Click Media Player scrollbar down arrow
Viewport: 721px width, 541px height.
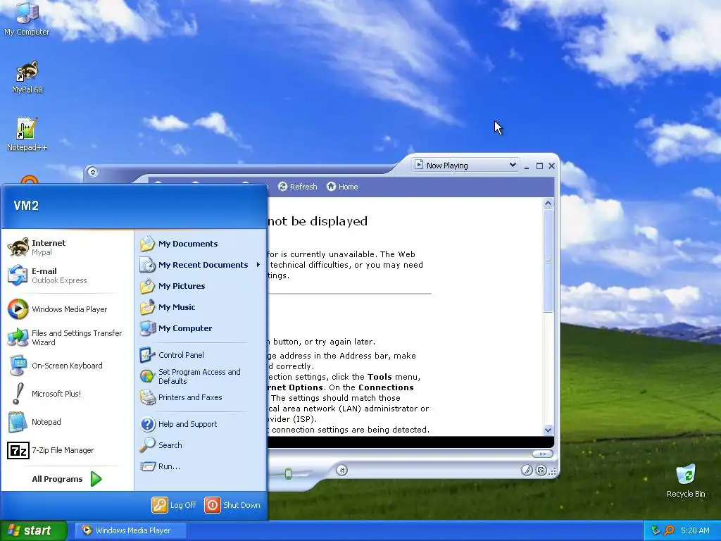[x=548, y=430]
